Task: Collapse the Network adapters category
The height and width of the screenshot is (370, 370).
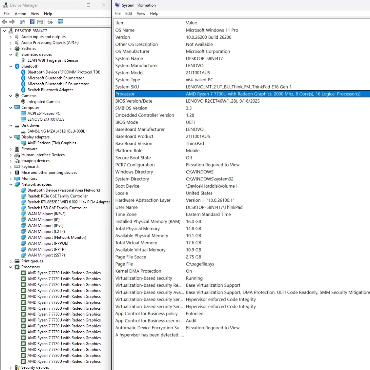Action: tap(11, 184)
